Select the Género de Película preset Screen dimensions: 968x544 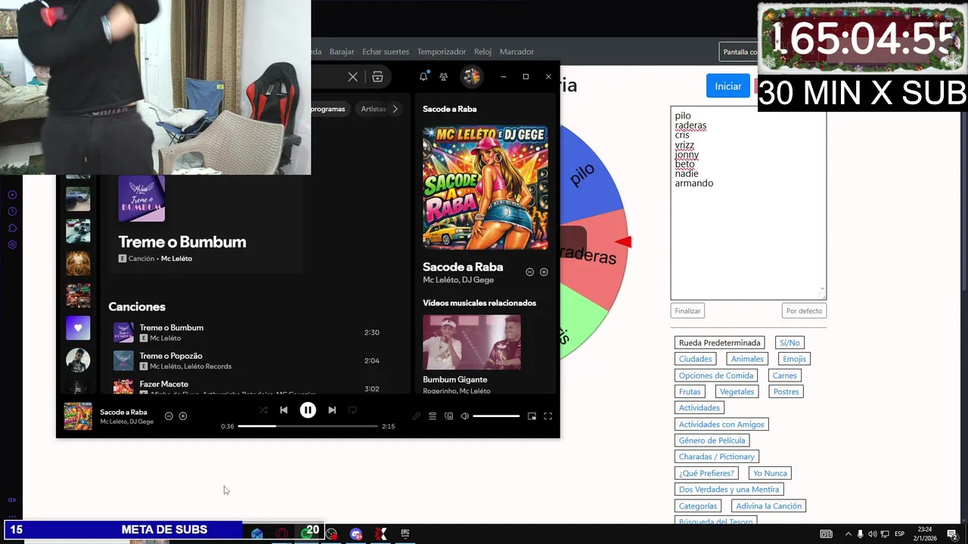[712, 440]
